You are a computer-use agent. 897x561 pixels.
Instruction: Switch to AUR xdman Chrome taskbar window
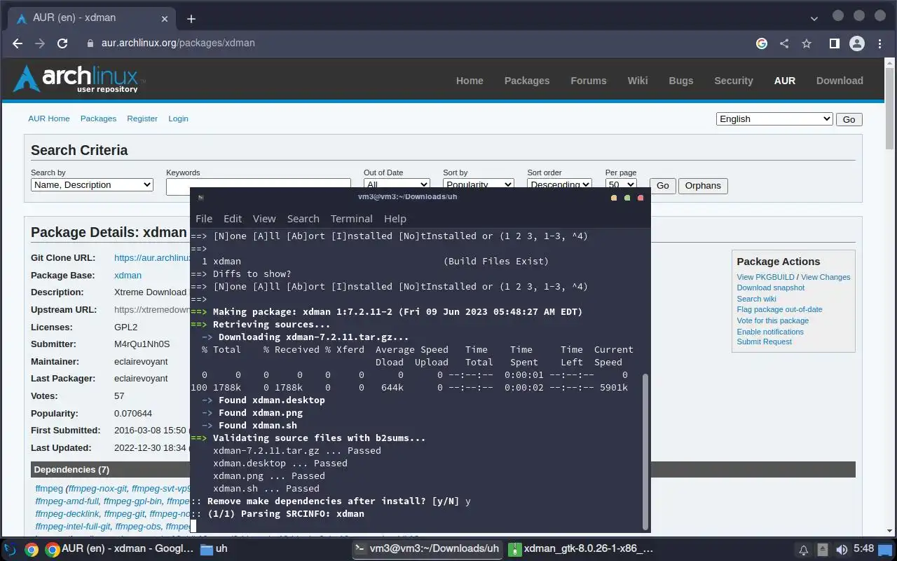point(119,549)
